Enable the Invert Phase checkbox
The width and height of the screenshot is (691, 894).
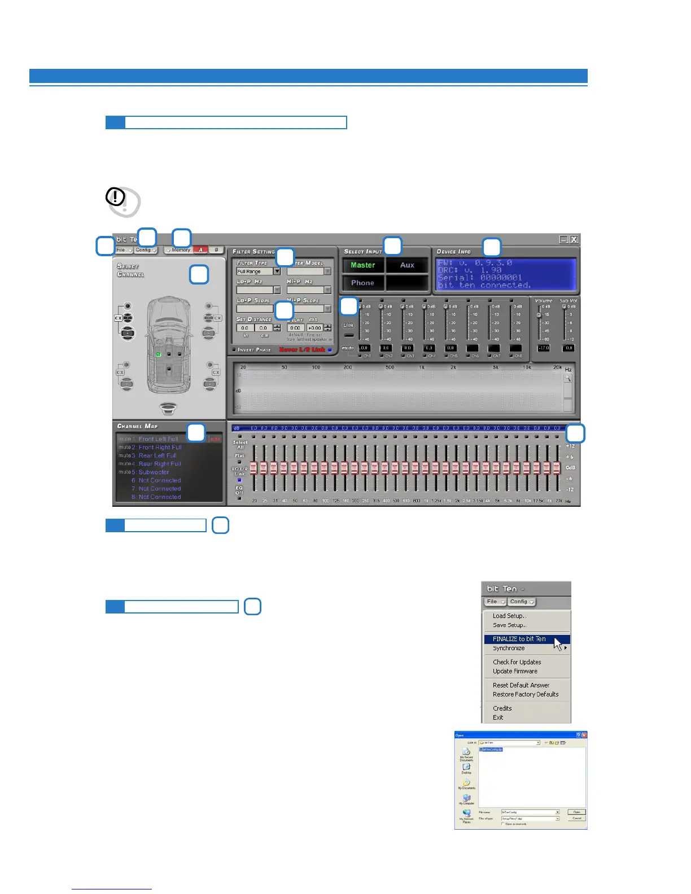click(234, 350)
